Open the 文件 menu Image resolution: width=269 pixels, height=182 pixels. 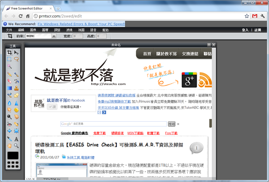(x=9, y=30)
